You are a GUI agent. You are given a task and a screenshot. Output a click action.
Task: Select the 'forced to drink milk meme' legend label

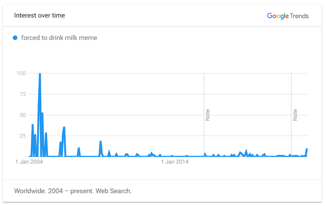pos(59,38)
